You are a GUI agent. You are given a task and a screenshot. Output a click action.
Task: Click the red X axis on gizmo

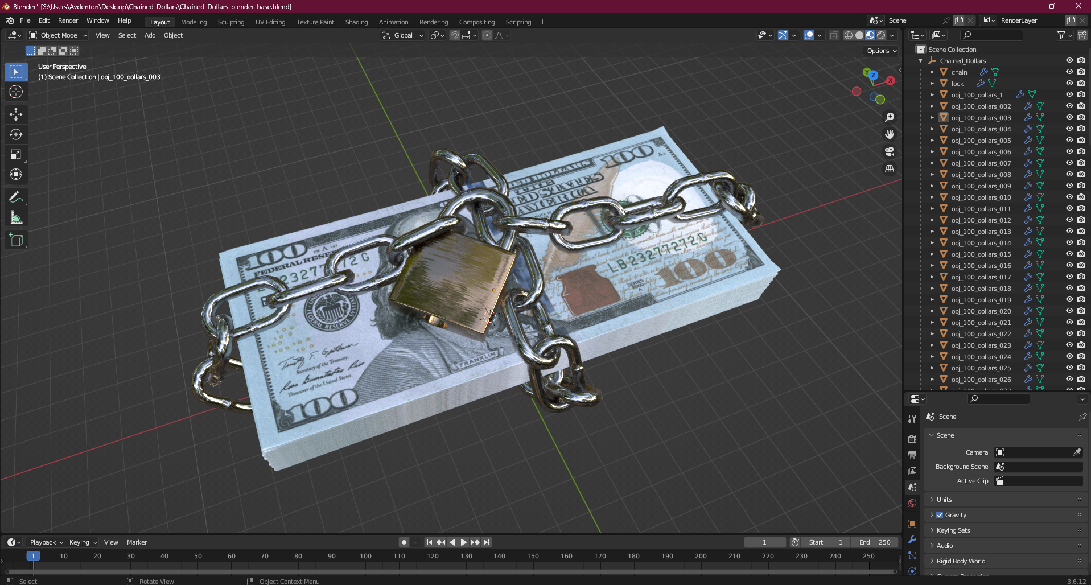click(891, 80)
